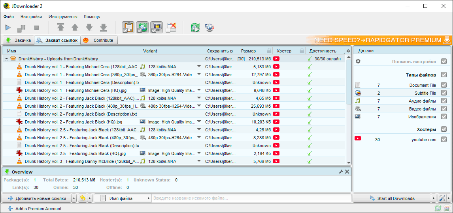Click YouTube hoster icon in DrunkHistory package row

[x=276, y=59]
